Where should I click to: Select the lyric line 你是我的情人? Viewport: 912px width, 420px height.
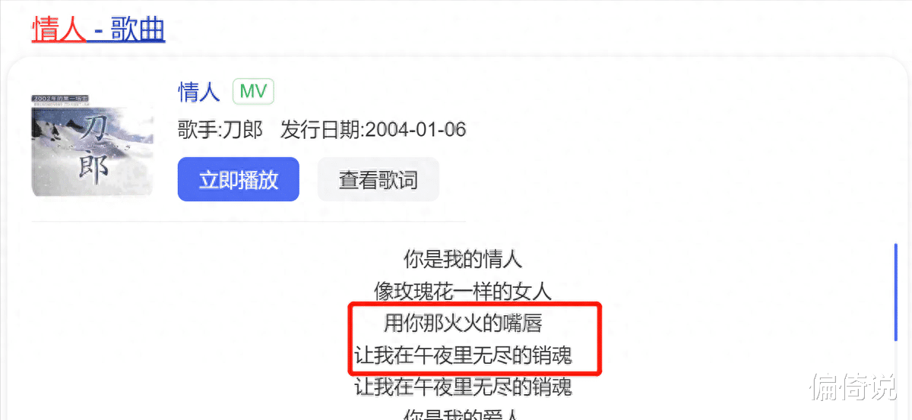click(x=463, y=259)
